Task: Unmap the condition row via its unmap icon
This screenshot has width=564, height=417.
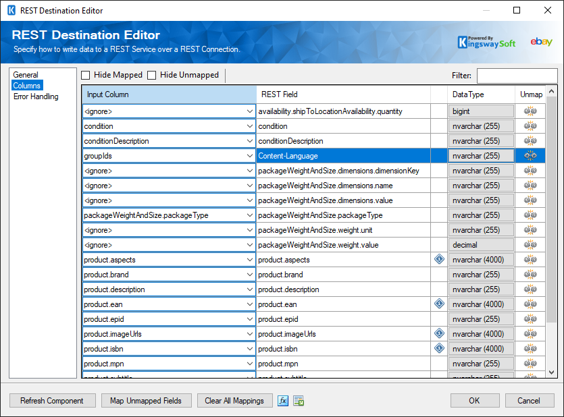Action: (x=530, y=126)
